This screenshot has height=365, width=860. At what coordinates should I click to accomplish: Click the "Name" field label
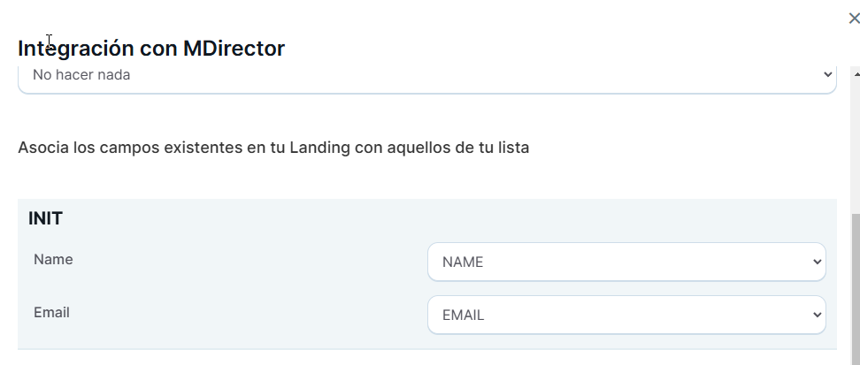[53, 259]
